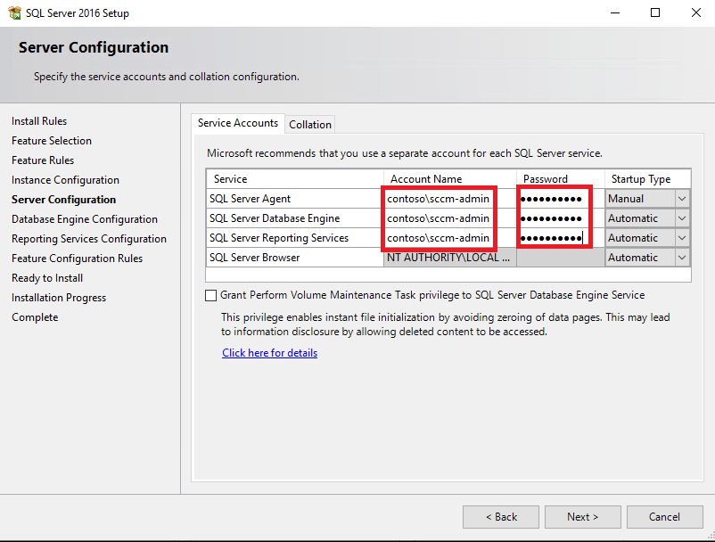Focus the Database Engine password field

pos(561,218)
